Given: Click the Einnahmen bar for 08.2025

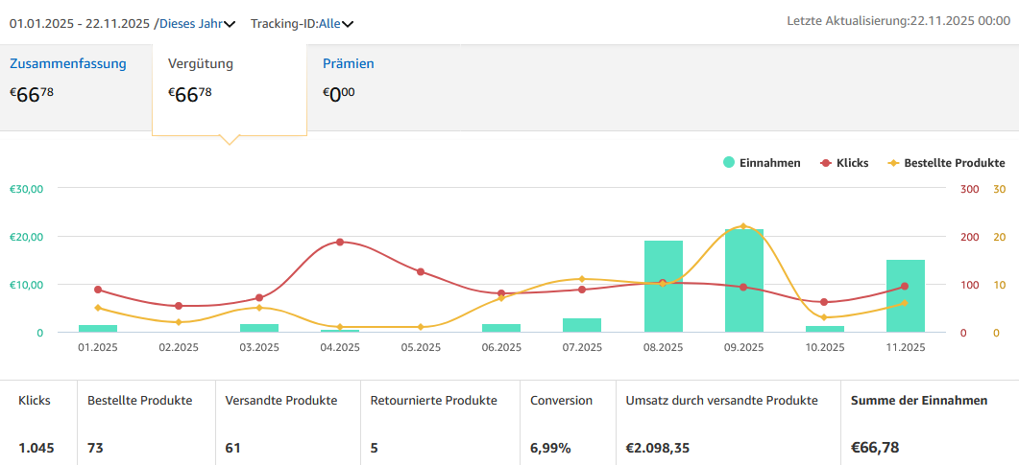Looking at the screenshot, I should tap(664, 288).
